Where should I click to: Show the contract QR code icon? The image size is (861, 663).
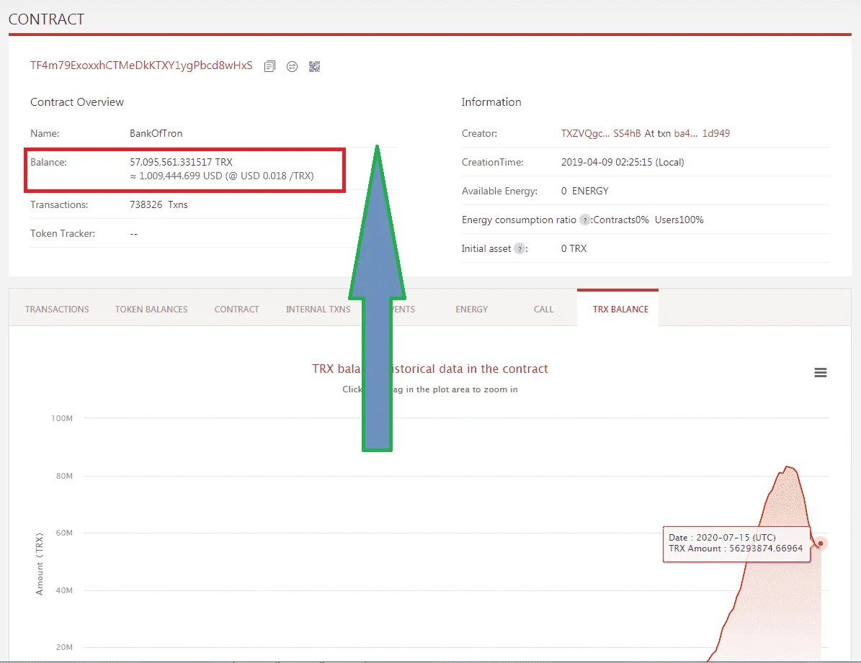[x=314, y=66]
